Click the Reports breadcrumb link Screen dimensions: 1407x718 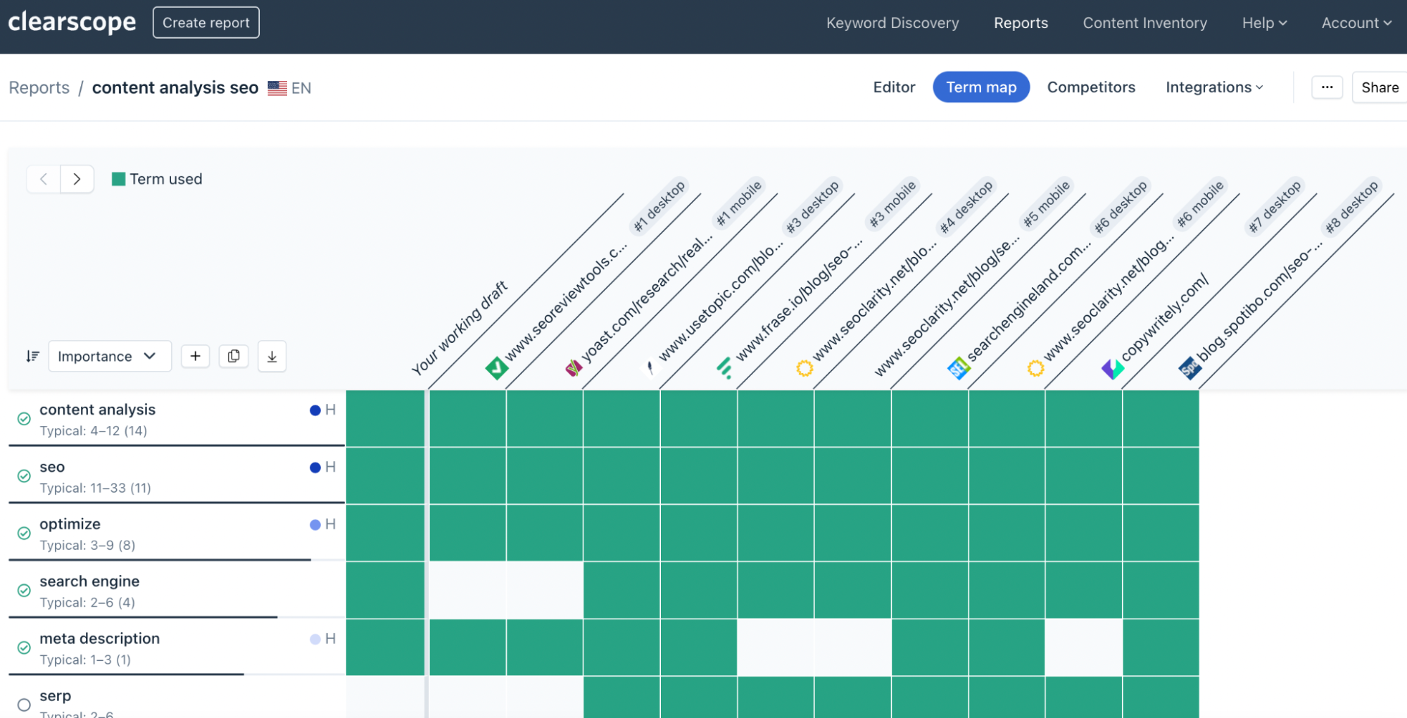tap(39, 87)
